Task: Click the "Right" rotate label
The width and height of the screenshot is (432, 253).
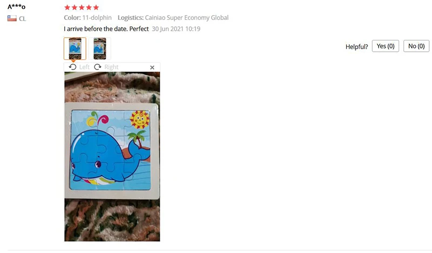Action: click(111, 67)
